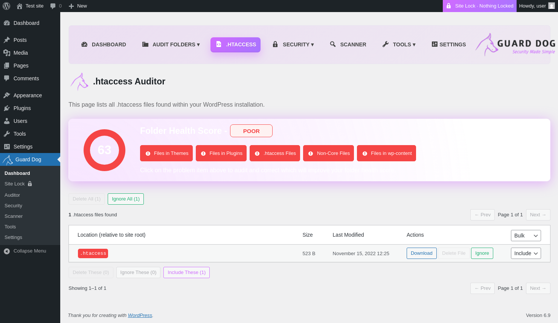Click the Scanner magnifier icon

(333, 44)
